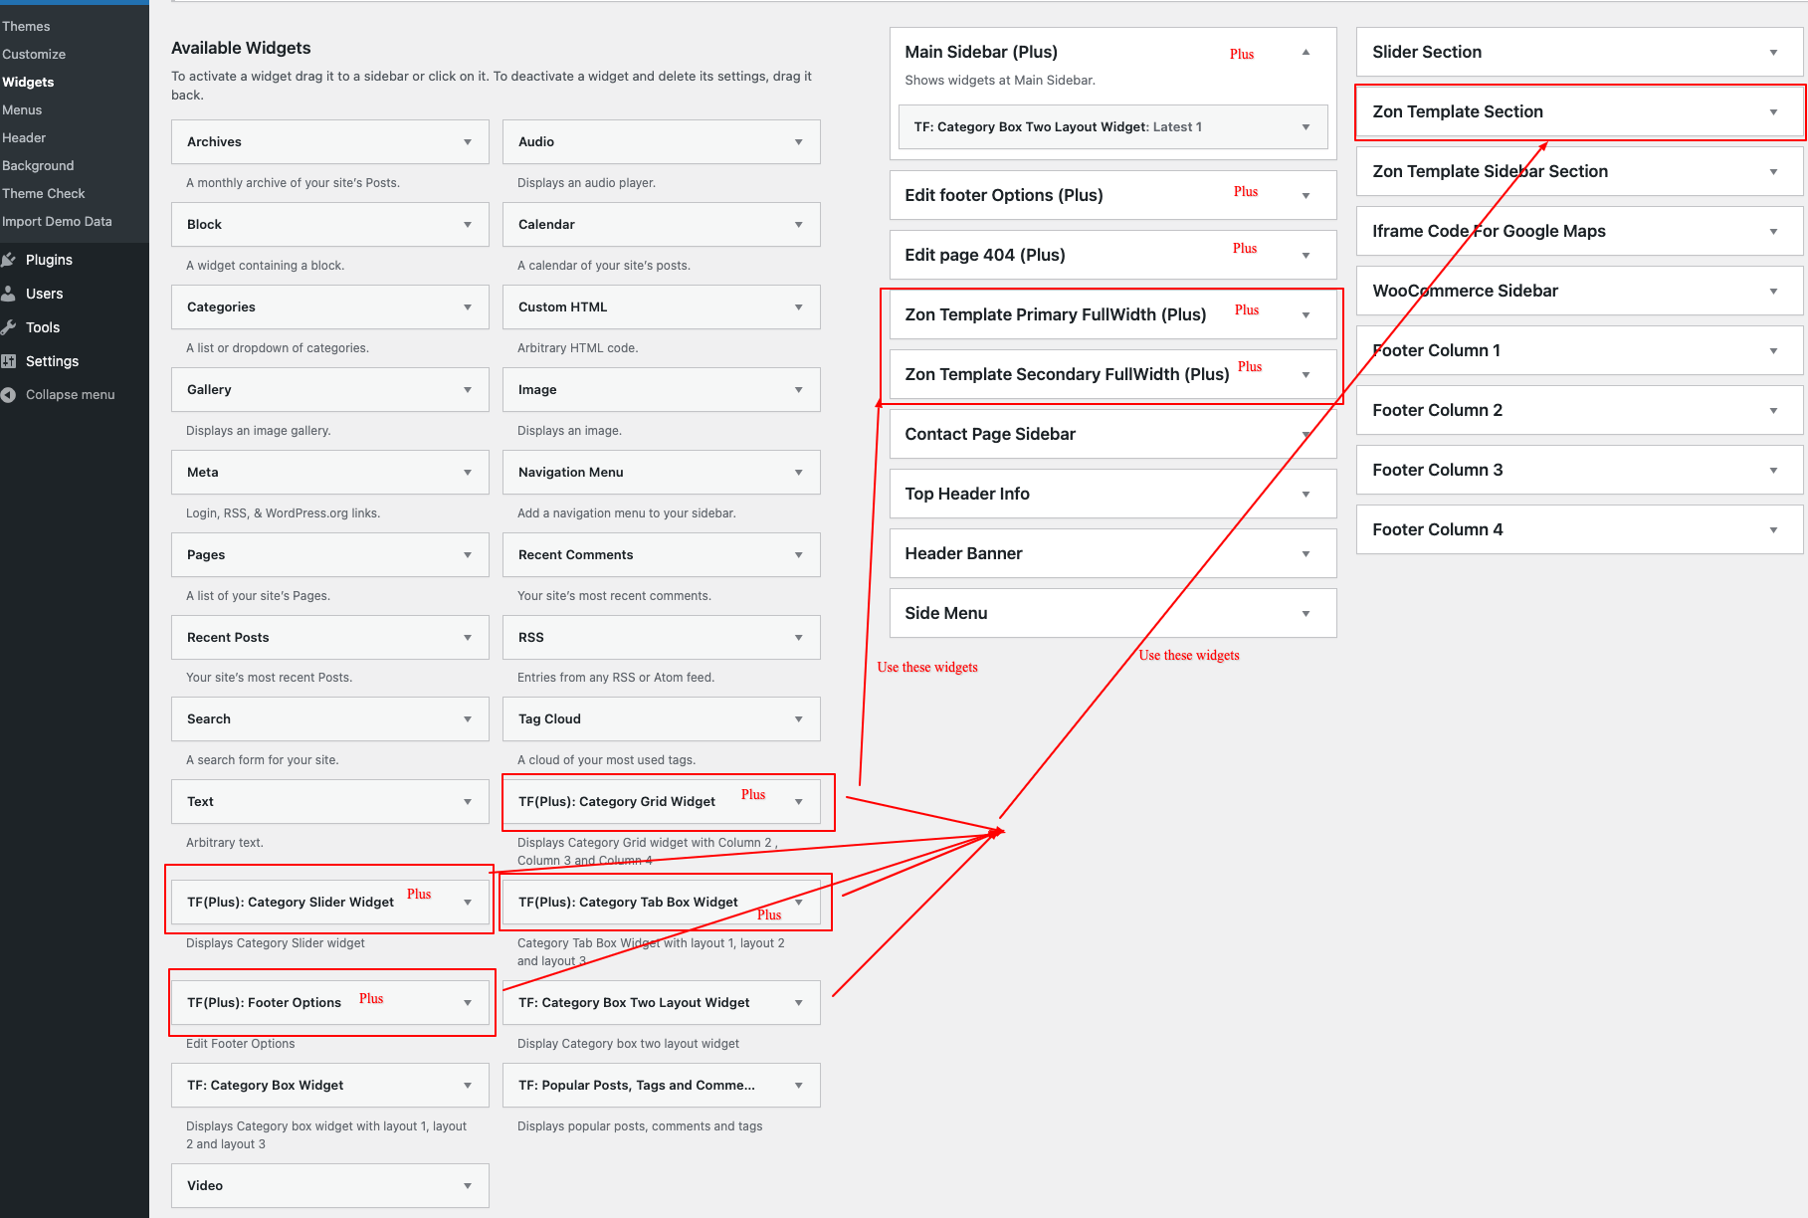
Task: Click the Plugins icon in admin sidebar
Action: (9, 260)
